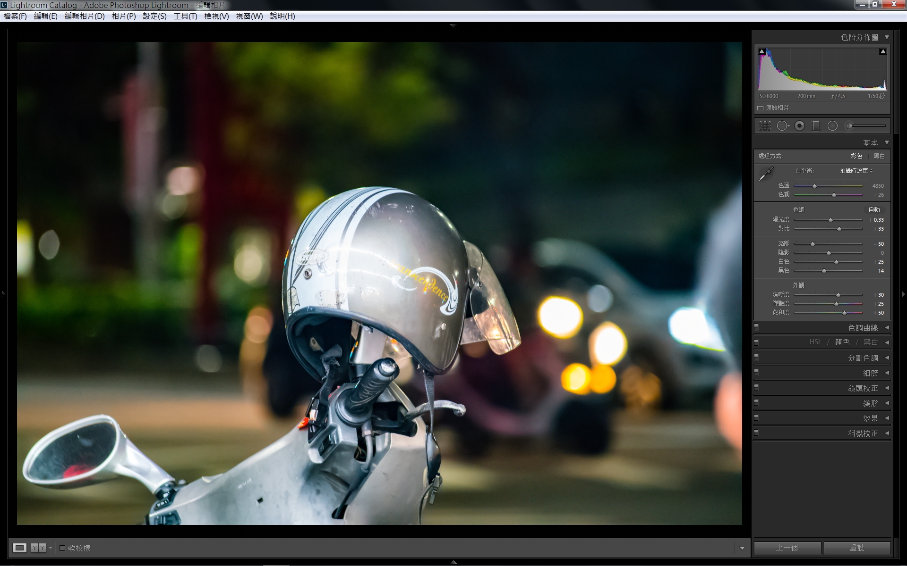Click the 曝光度 exposure slider handle
907x566 pixels.
click(x=830, y=220)
